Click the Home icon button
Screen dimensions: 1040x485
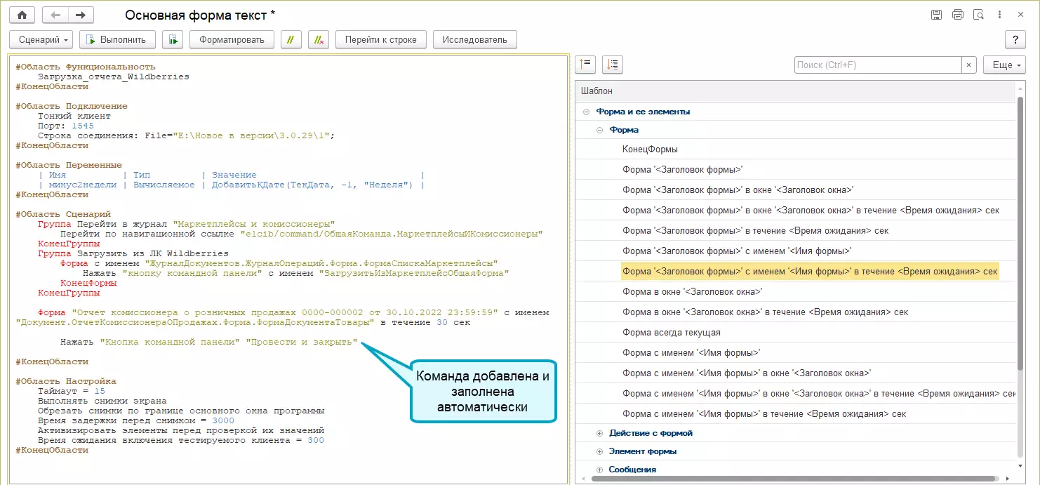[x=22, y=15]
